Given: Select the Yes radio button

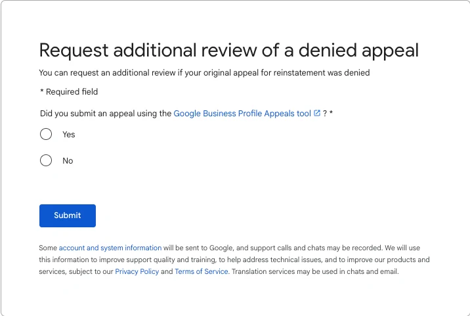Looking at the screenshot, I should click(x=46, y=134).
